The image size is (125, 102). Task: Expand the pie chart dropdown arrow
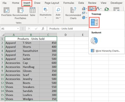pos(86,17)
